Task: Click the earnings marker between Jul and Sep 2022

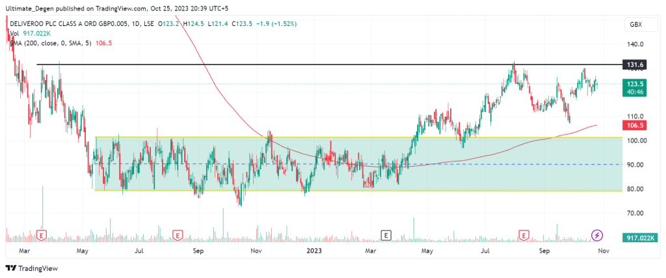Action: click(x=178, y=234)
